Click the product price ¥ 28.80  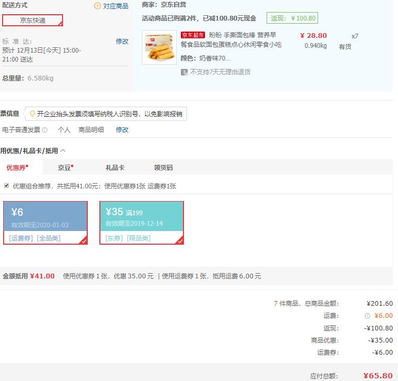pos(313,36)
